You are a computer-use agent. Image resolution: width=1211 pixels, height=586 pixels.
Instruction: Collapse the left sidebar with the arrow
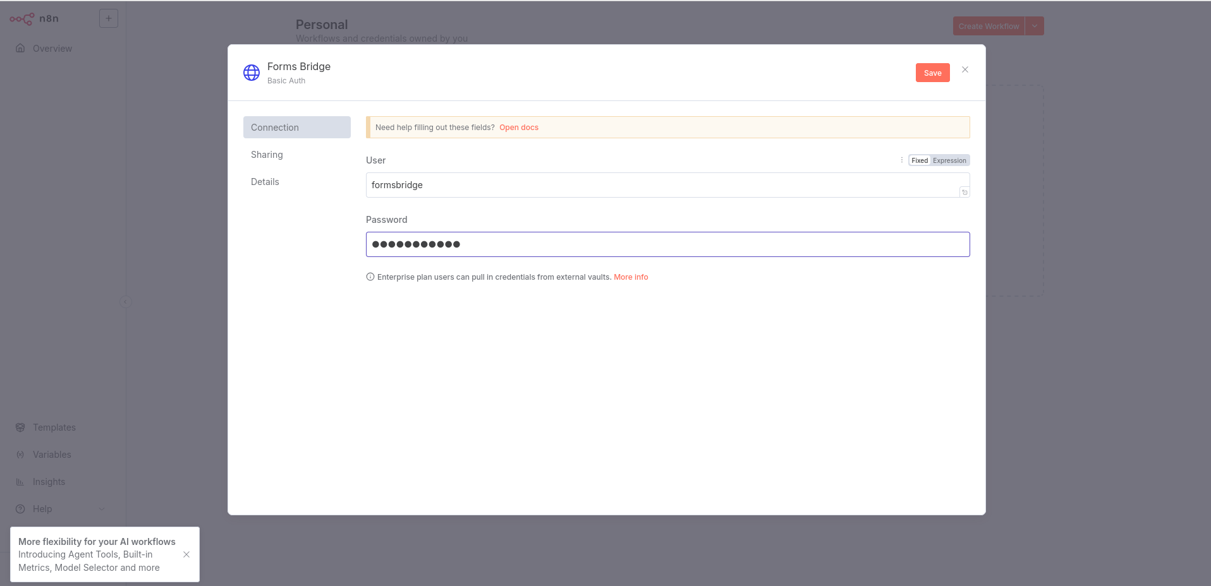pyautogui.click(x=125, y=301)
